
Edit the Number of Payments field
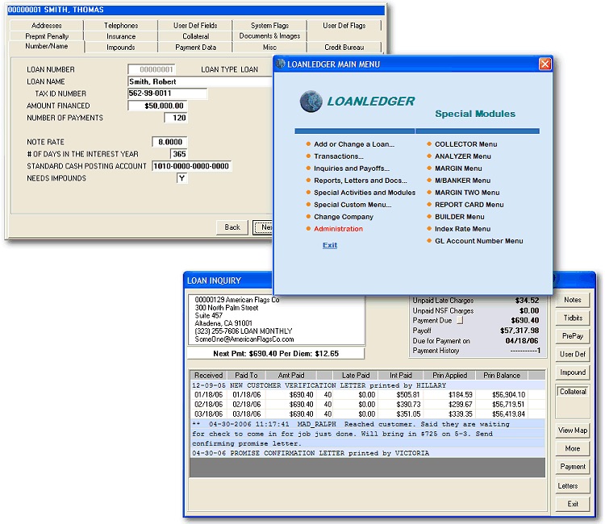click(176, 118)
